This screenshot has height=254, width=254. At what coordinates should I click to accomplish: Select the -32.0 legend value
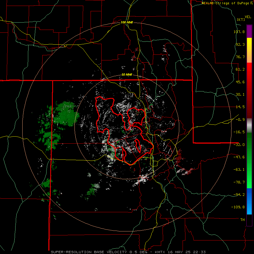(239, 145)
